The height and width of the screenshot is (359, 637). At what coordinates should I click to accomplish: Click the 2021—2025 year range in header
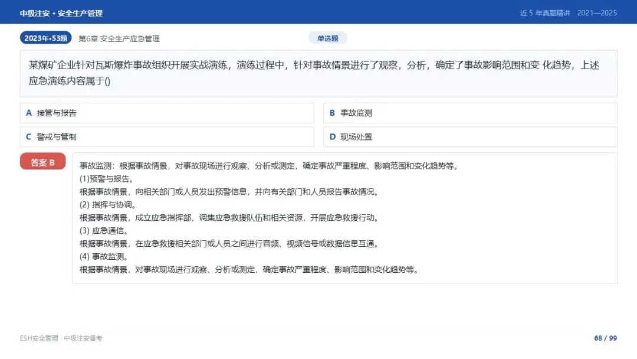597,13
